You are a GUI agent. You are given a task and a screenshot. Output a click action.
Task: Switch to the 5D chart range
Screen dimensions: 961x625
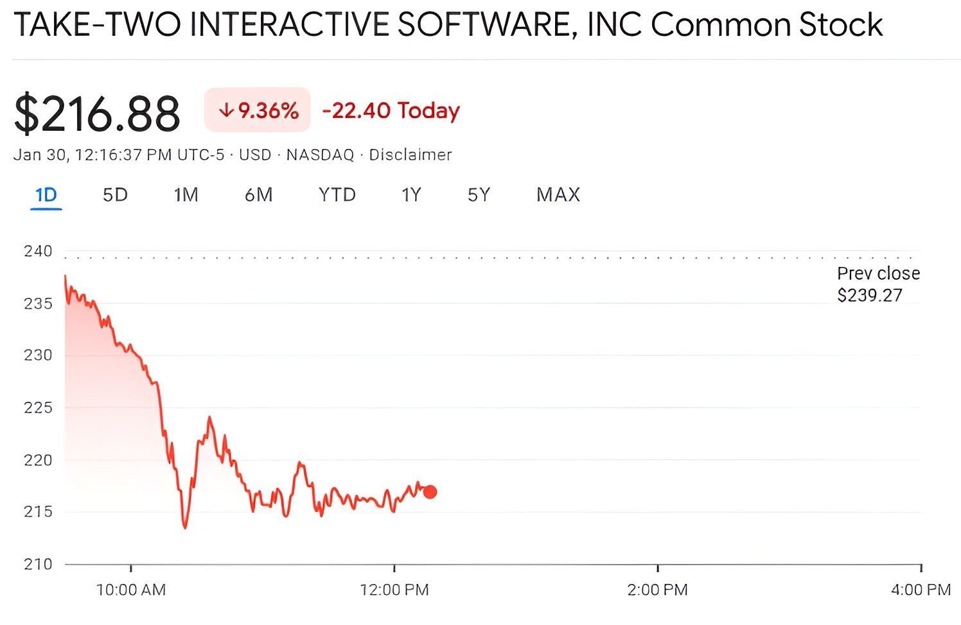click(x=115, y=195)
